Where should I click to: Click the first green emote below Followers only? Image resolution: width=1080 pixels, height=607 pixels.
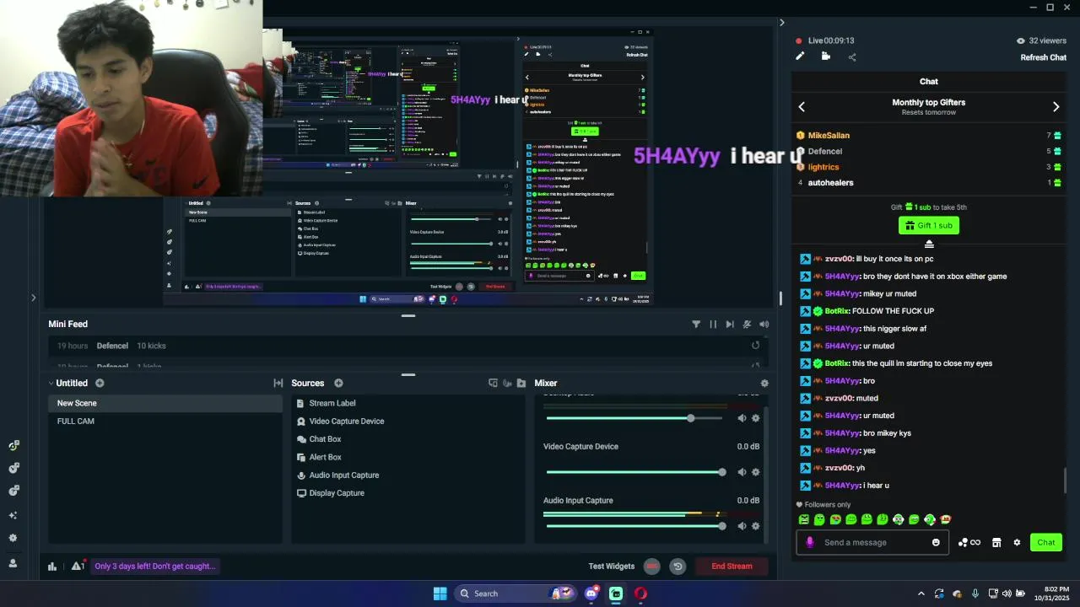click(803, 519)
